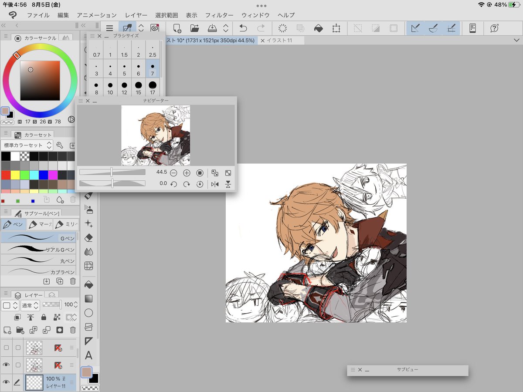This screenshot has width=523, height=392.
Task: Open 標準カラーセット color set dropdown
Action: (27, 145)
